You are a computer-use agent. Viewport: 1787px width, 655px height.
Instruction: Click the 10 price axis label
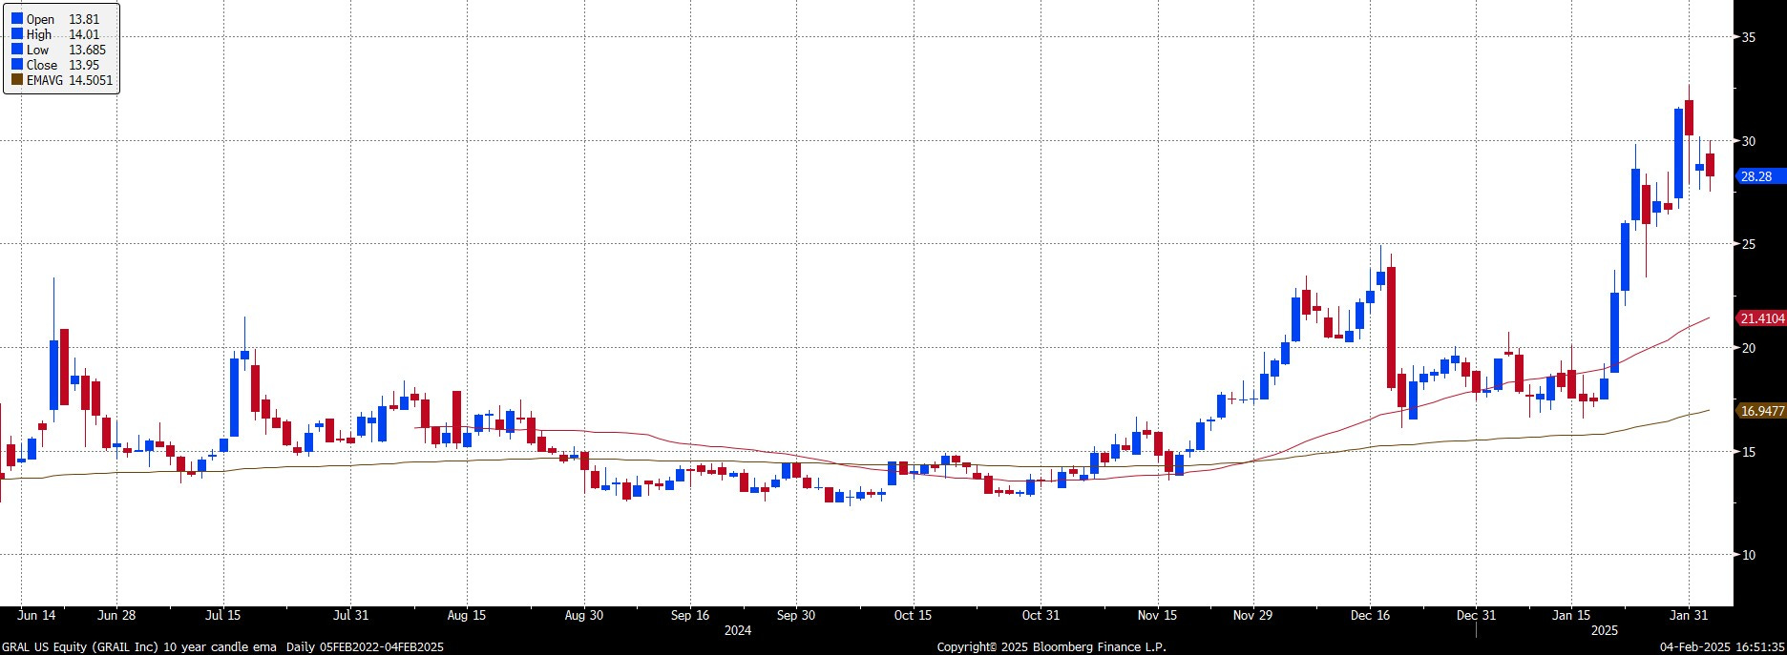1749,555
